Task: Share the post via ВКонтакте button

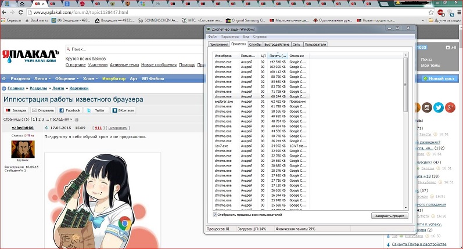Action: (x=123, y=110)
